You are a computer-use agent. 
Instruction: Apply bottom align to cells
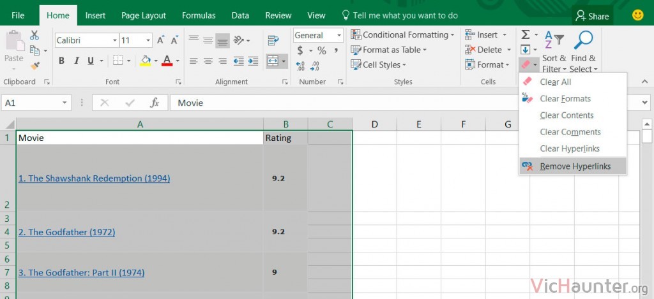pyautogui.click(x=223, y=40)
